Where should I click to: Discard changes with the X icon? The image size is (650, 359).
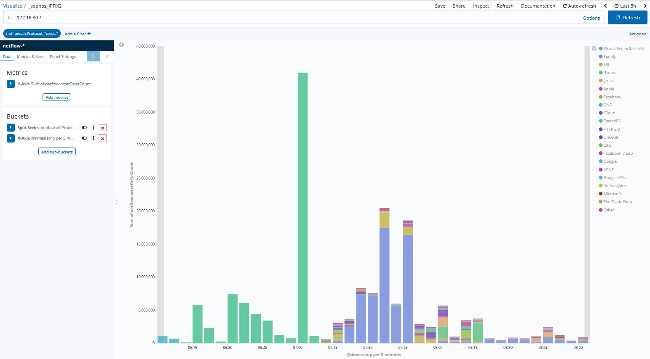(107, 56)
